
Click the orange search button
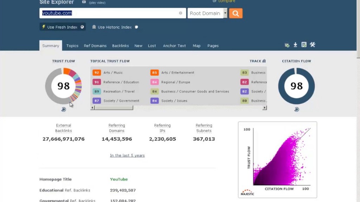pyautogui.click(x=236, y=13)
